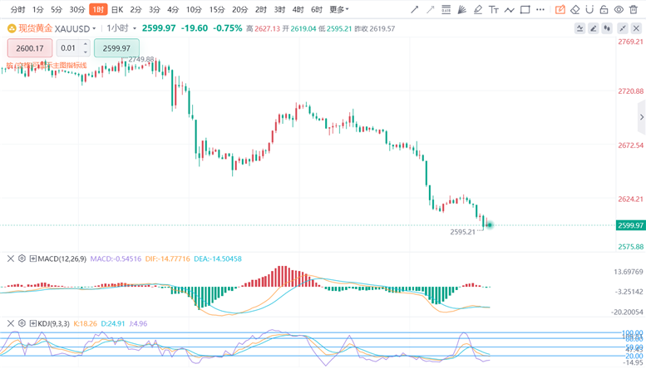This screenshot has height=369, width=646.
Task: Click the DIF:-14.77716 value
Action: pyautogui.click(x=168, y=258)
